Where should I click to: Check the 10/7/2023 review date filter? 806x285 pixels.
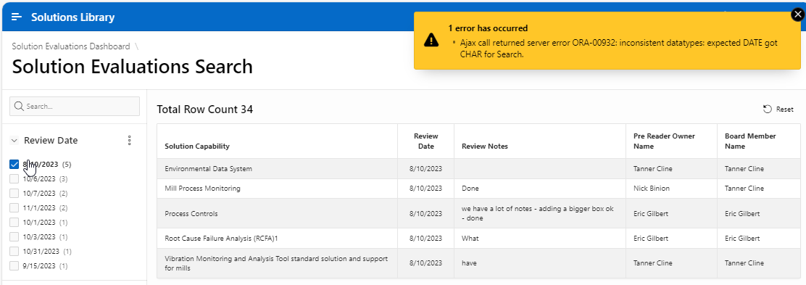click(14, 193)
